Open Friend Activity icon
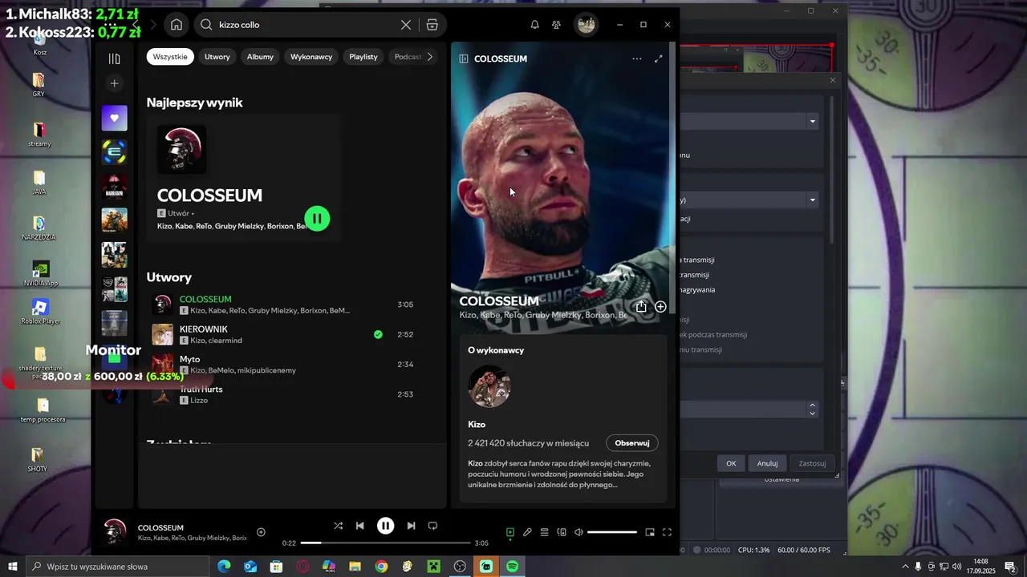Viewport: 1027px width, 577px height. [x=556, y=25]
